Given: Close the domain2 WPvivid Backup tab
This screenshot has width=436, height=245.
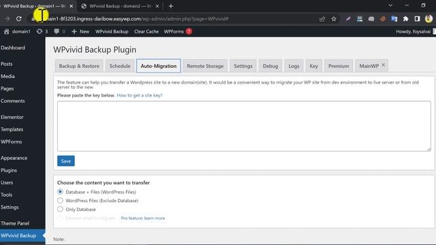Looking at the screenshot, I should click(157, 6).
